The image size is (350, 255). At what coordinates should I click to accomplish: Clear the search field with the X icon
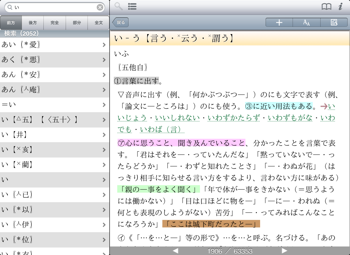coord(100,7)
